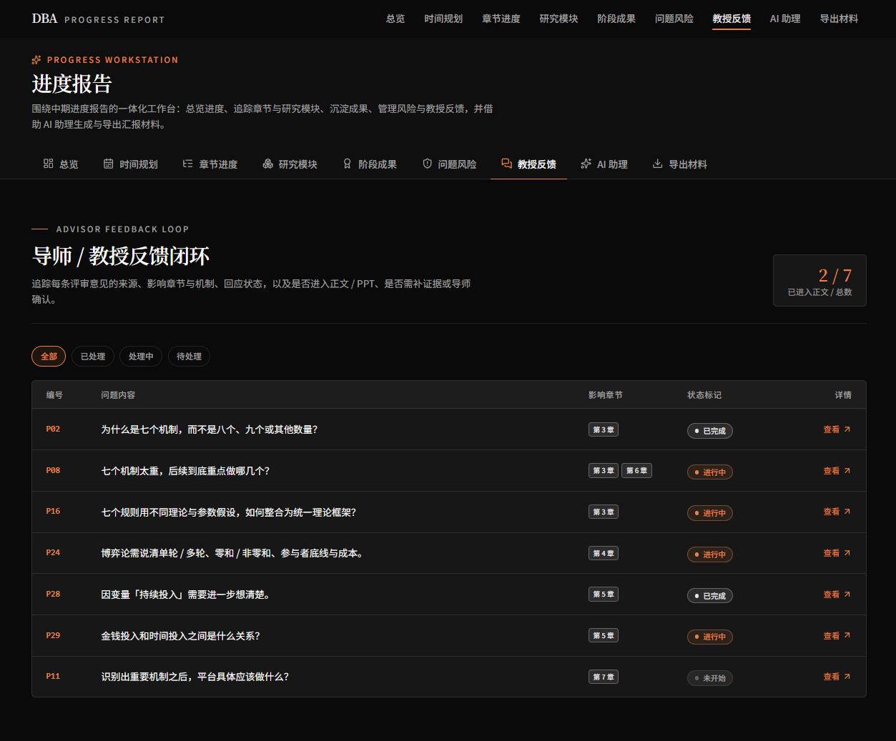The height and width of the screenshot is (741, 896).
Task: Click the 时间规划 calendar icon
Action: 109,164
